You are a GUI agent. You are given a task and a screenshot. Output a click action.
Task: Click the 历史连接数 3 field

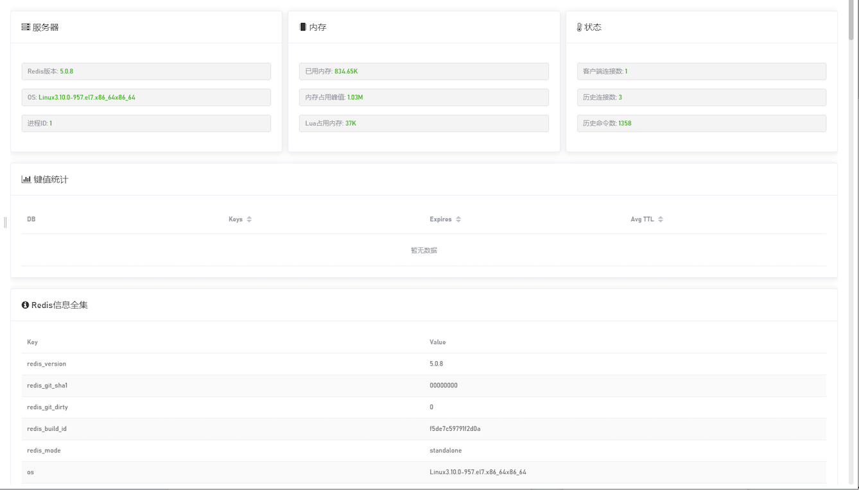(702, 97)
